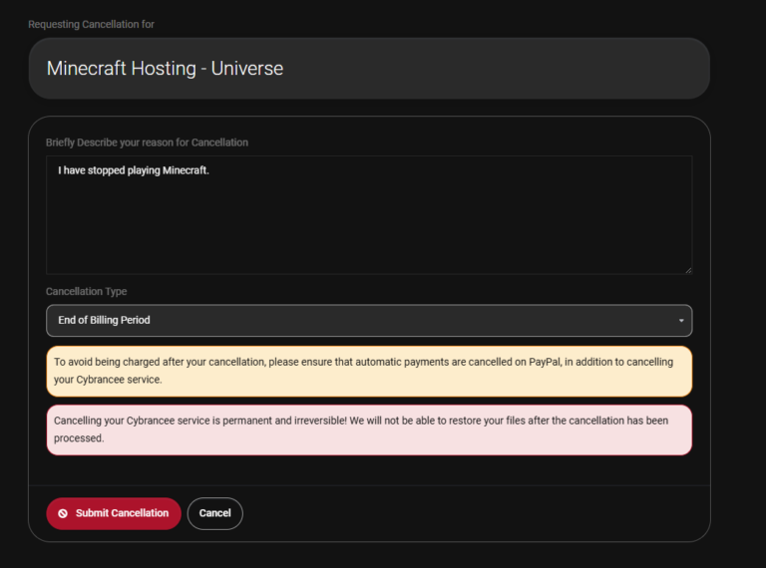The height and width of the screenshot is (568, 766).
Task: Click the PayPal automatic payments warning notice
Action: 369,371
